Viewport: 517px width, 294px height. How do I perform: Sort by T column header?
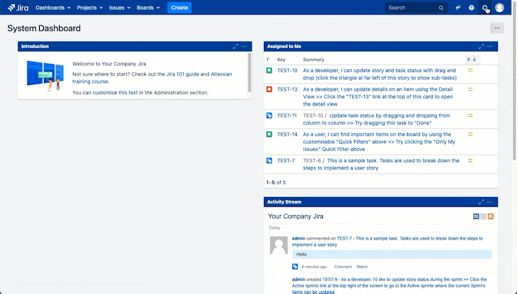267,60
